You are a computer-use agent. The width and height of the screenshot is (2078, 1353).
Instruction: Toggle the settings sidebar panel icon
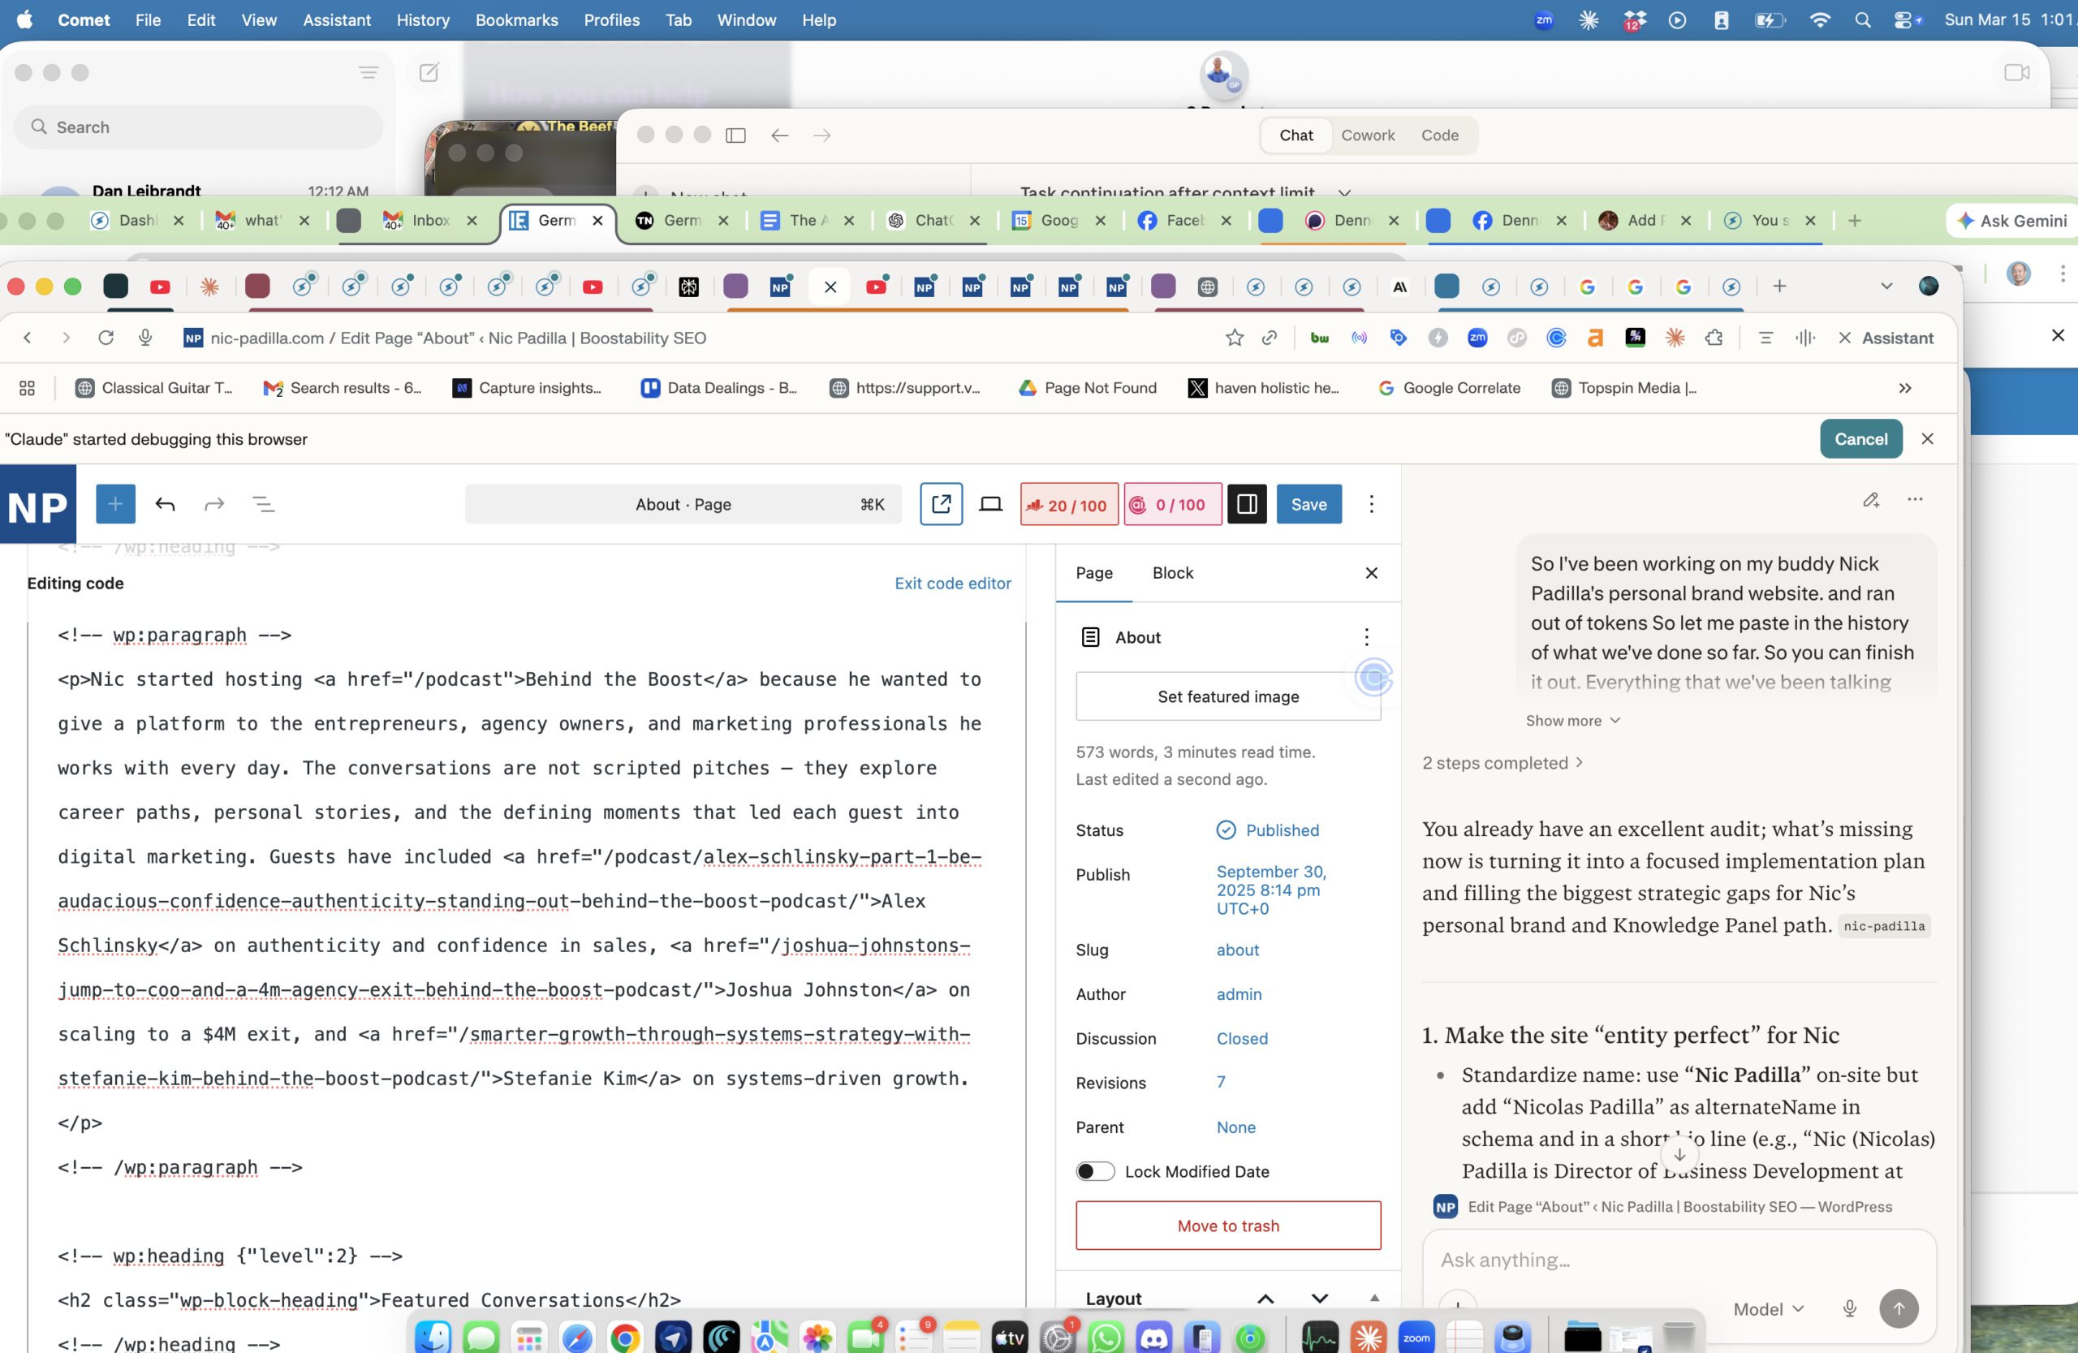pos(1246,504)
